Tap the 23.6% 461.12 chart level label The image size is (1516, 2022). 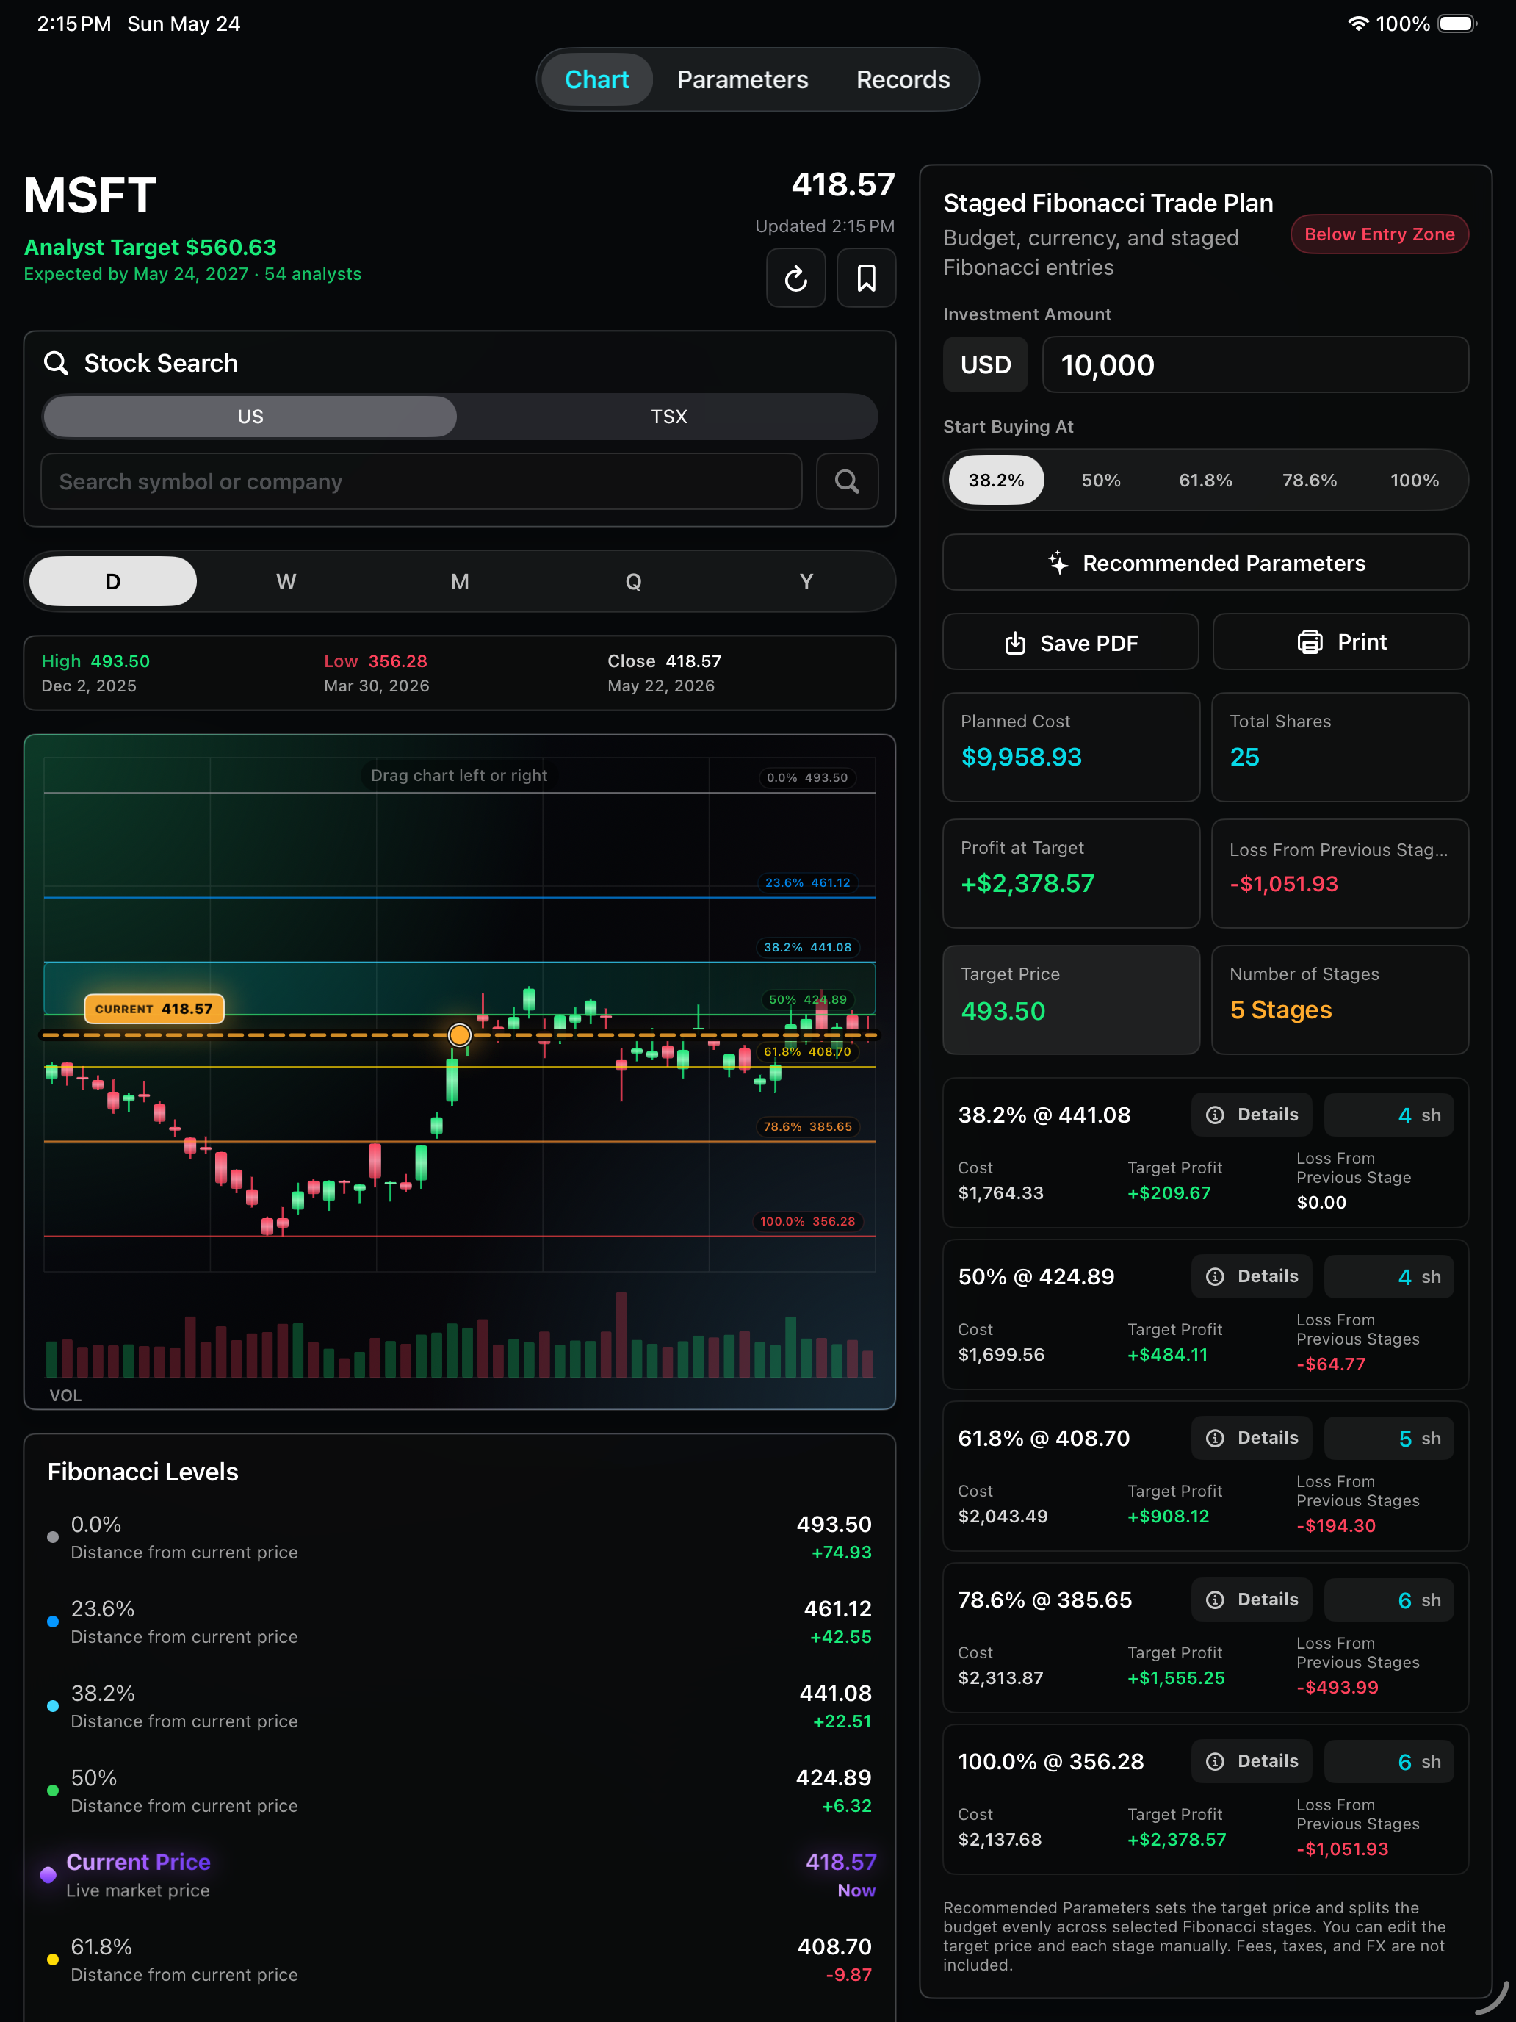tap(808, 883)
